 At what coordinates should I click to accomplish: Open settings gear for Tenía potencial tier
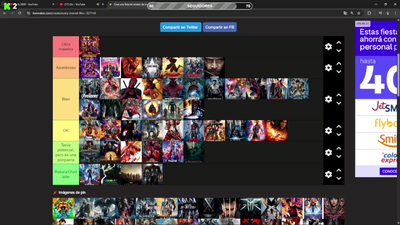(328, 152)
